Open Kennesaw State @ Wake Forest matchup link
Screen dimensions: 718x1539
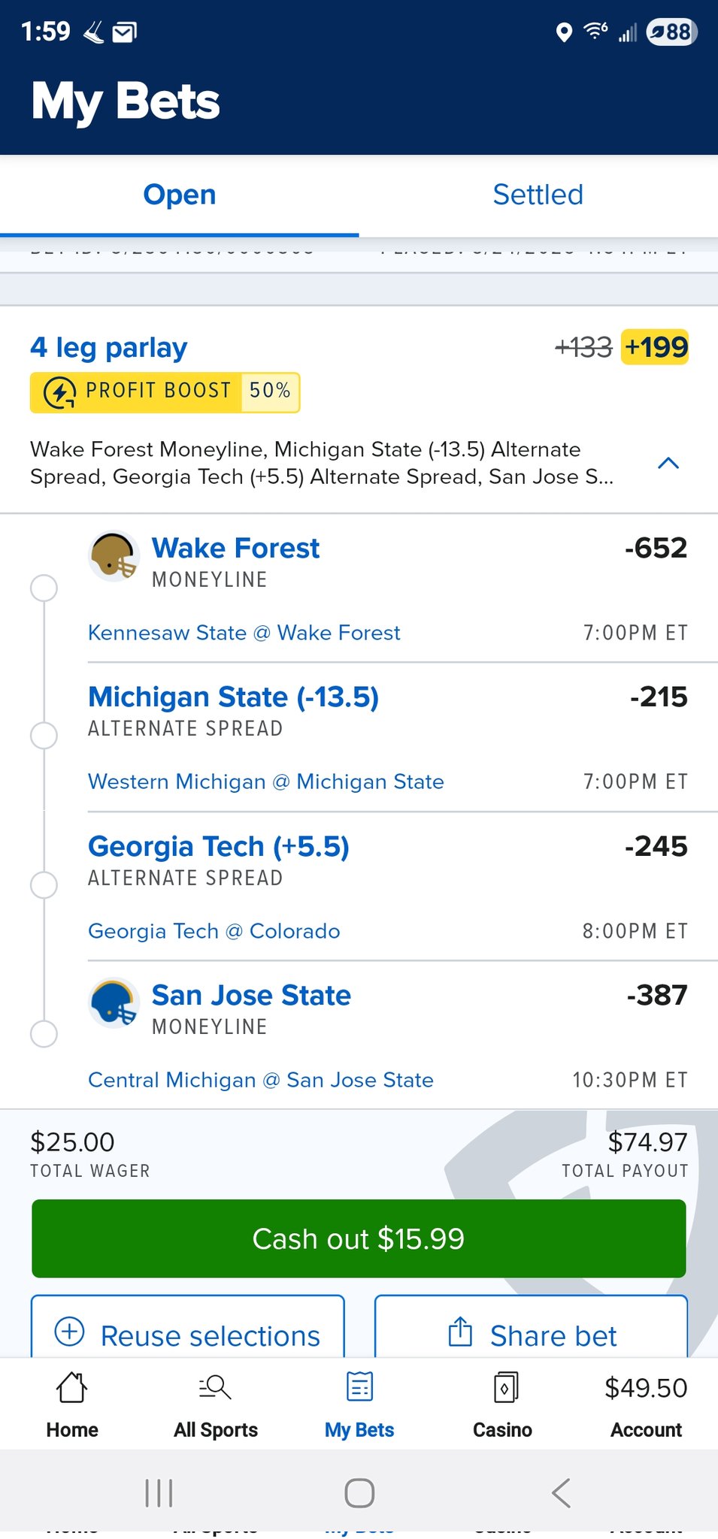[x=244, y=633]
